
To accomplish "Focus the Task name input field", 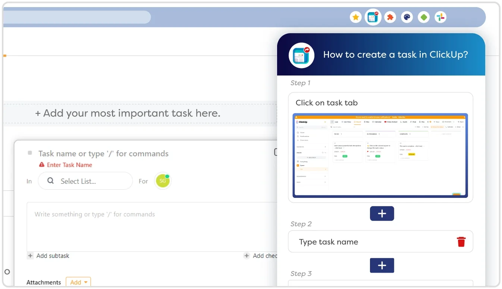I will (x=103, y=154).
